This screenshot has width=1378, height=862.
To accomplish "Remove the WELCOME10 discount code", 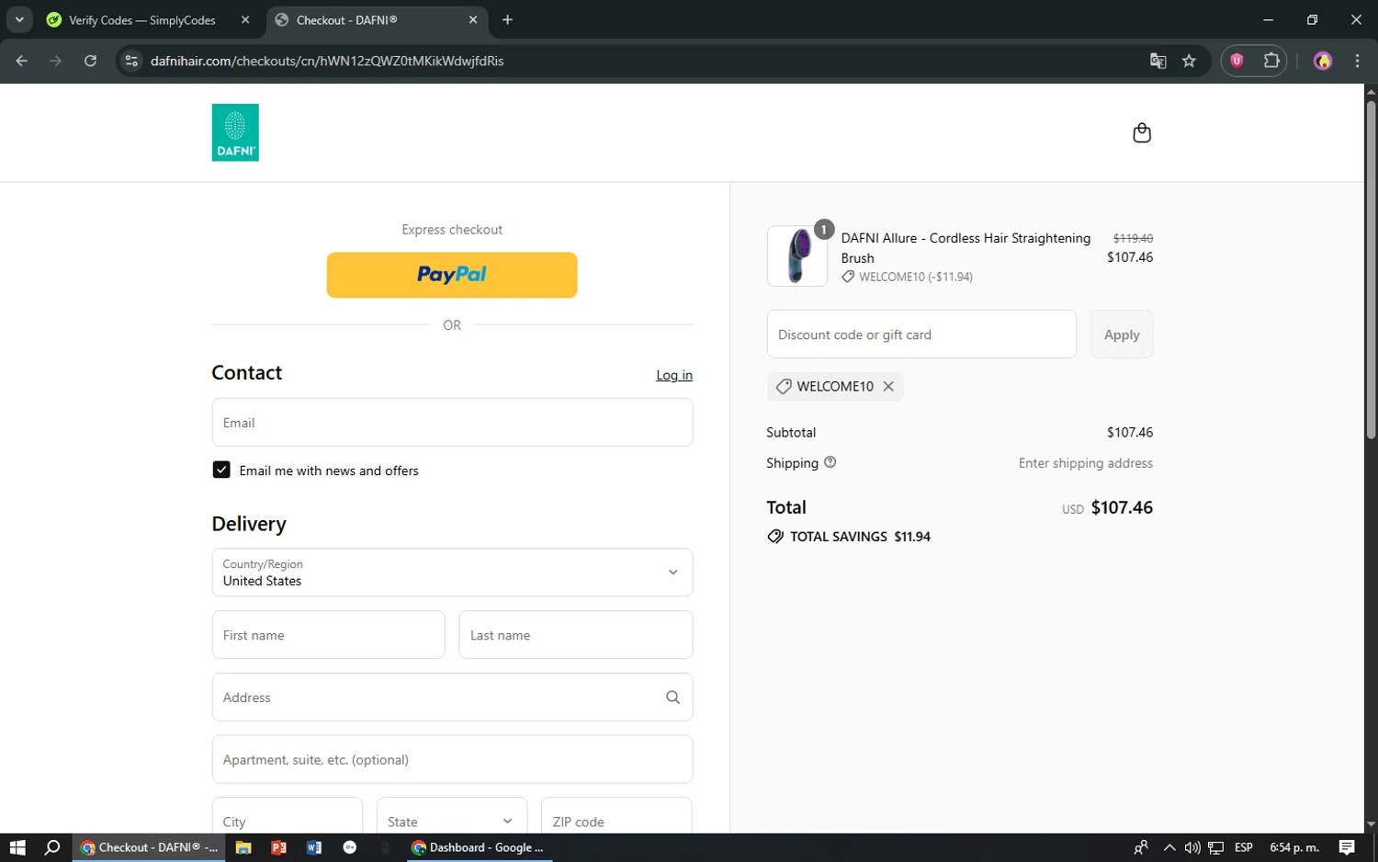I will click(888, 386).
